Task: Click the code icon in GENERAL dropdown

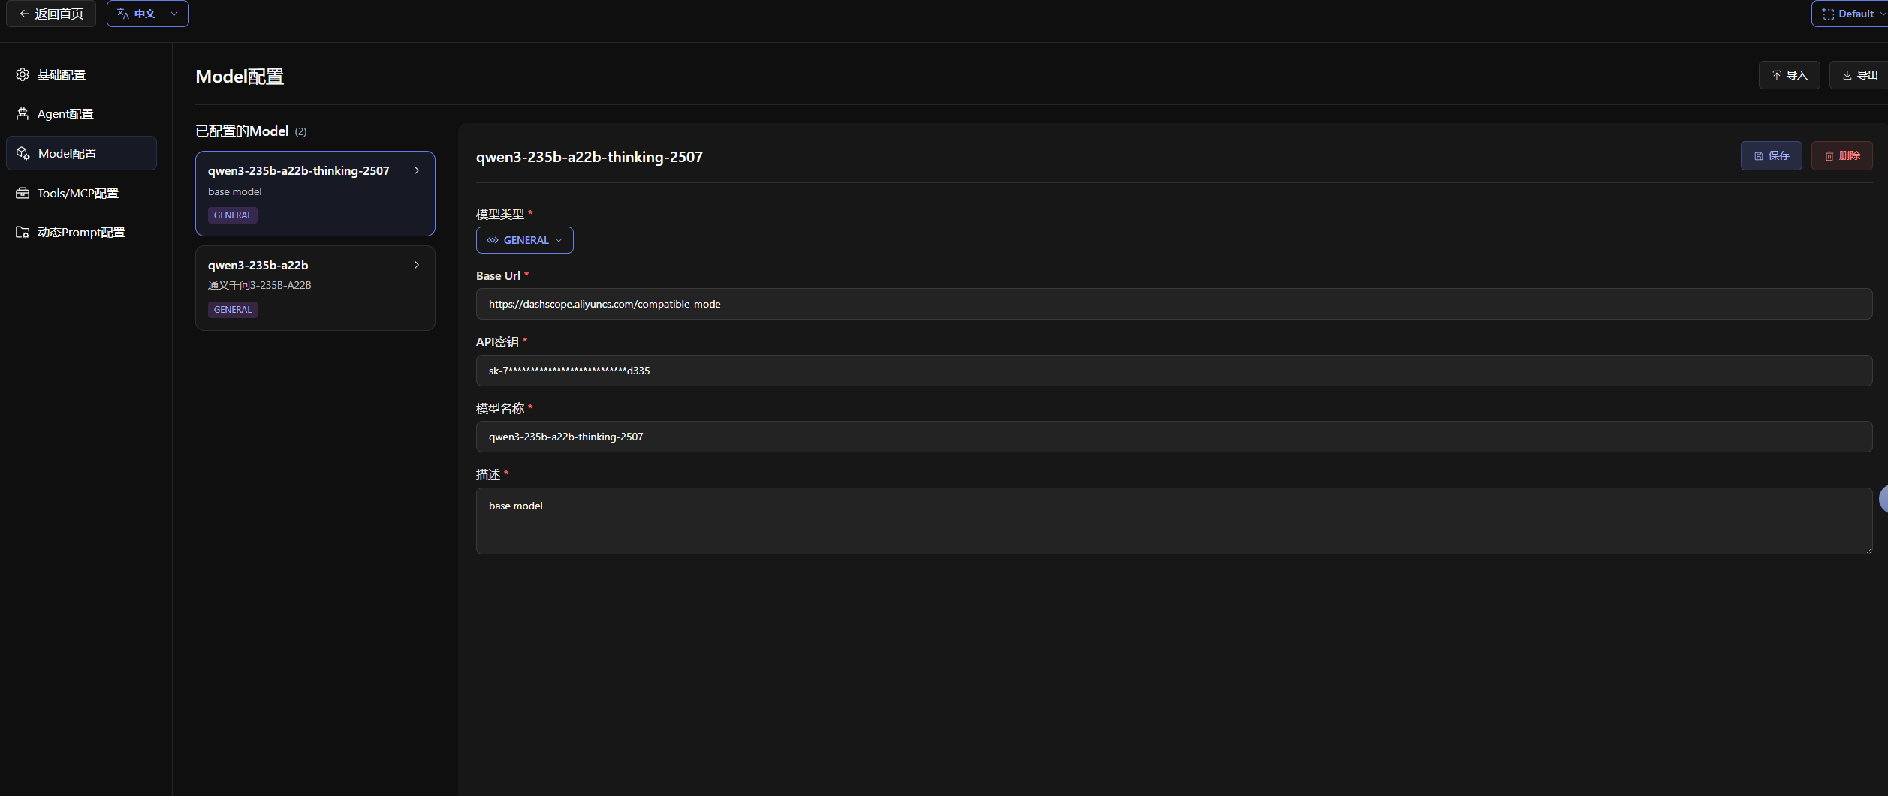Action: pos(493,240)
